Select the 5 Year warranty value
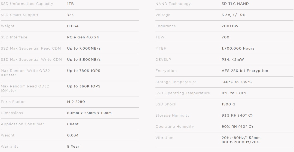 tap(73, 147)
